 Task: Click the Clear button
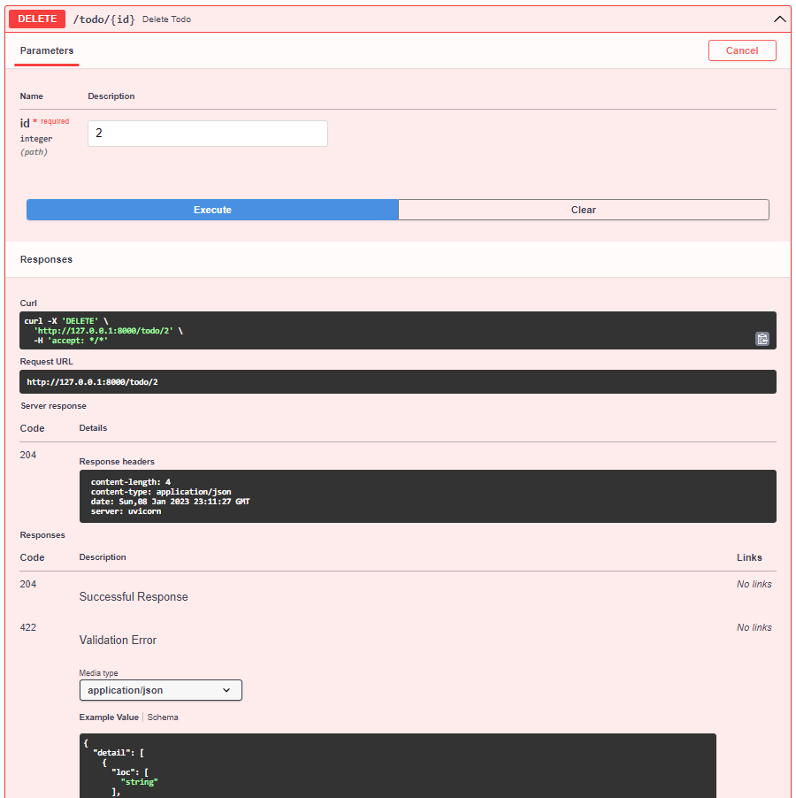pyautogui.click(x=583, y=210)
